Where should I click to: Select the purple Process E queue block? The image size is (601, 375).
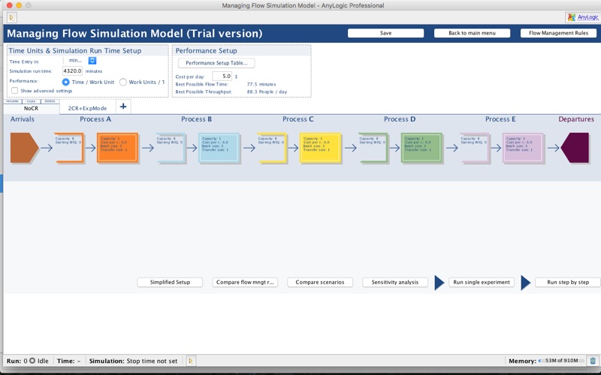coord(475,148)
